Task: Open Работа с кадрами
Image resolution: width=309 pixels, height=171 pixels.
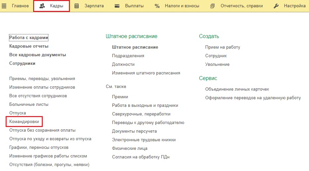Action: pos(29,38)
